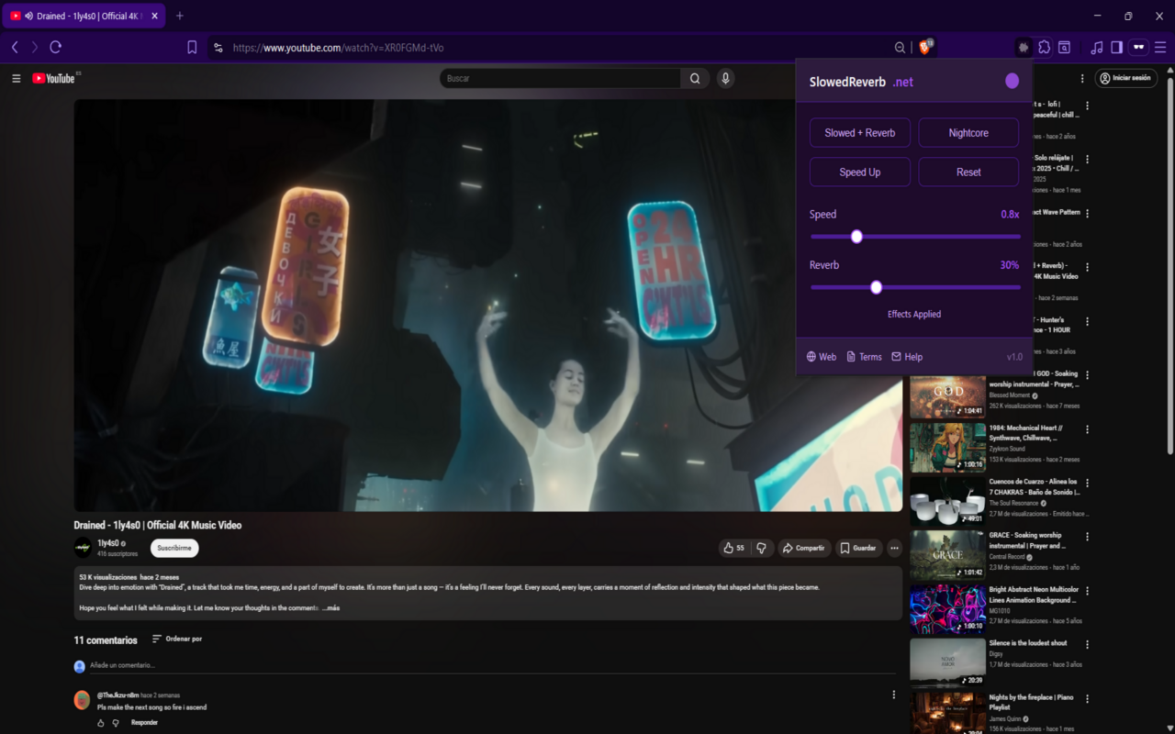Open the wallet or search-window toolbar icon
The height and width of the screenshot is (734, 1175).
(1064, 47)
